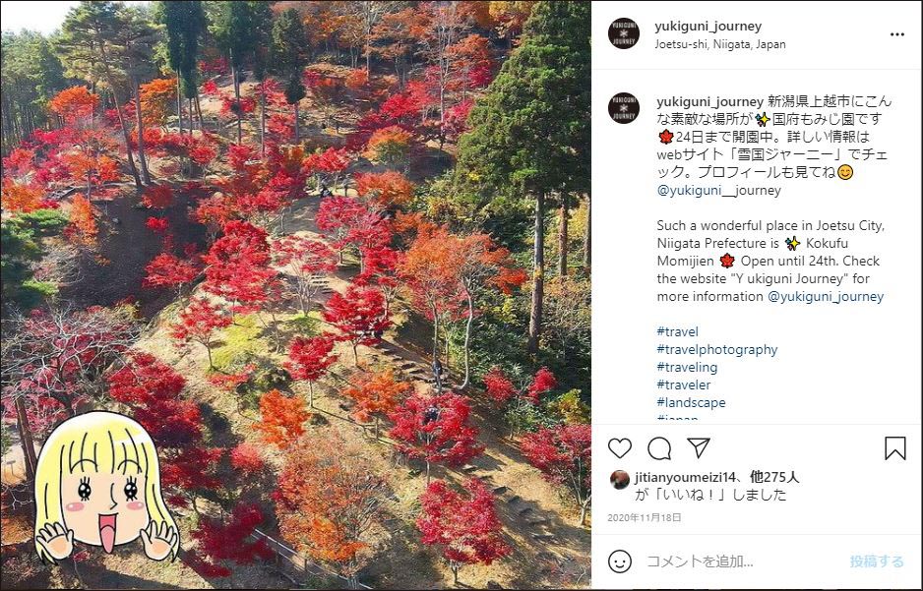Follow the @yukiguni__journey mention in the Japanese caption
923x591 pixels.
tap(718, 190)
